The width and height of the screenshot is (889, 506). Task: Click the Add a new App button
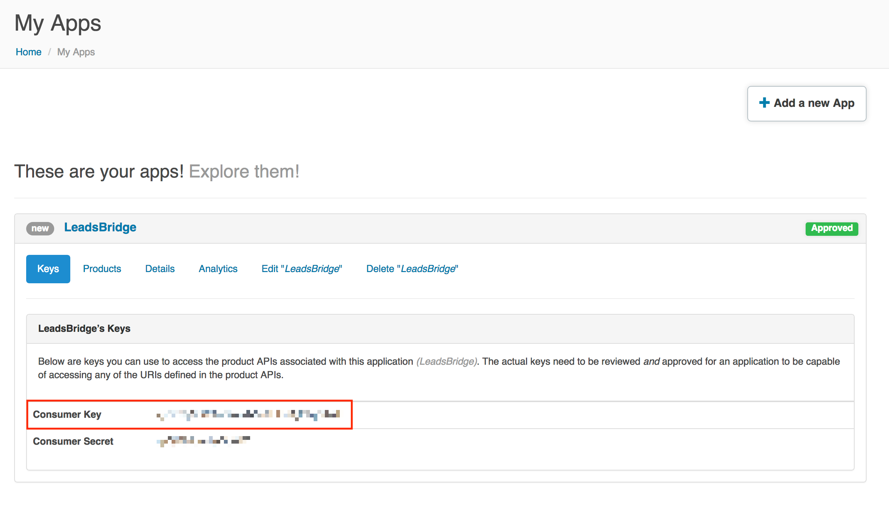click(807, 104)
